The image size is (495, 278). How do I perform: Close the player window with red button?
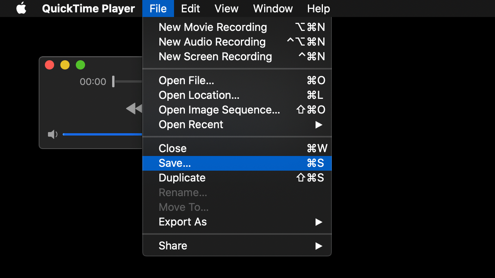tap(49, 65)
